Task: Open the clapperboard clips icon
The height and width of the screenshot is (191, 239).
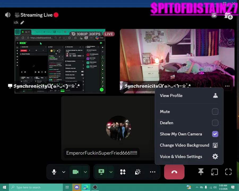Action: tap(214, 15)
